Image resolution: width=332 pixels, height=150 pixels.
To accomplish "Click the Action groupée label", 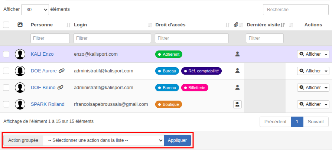I will 23,140.
